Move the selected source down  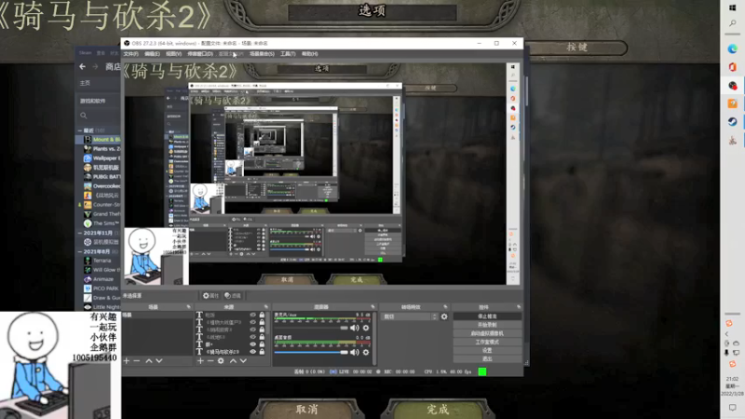tap(243, 361)
